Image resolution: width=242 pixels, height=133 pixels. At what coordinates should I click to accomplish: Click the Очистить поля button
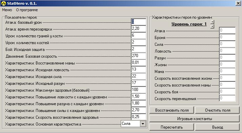click(218, 110)
